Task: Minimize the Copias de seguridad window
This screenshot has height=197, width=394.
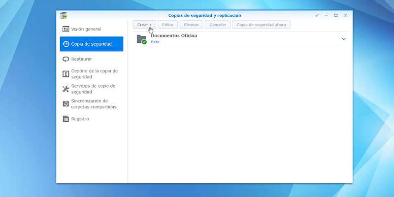Action: pyautogui.click(x=327, y=15)
